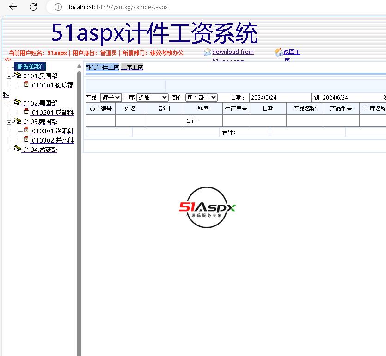Viewport: 386px width, 356px height.
Task: Click the home icon next to 返回主页
Action: (x=278, y=52)
